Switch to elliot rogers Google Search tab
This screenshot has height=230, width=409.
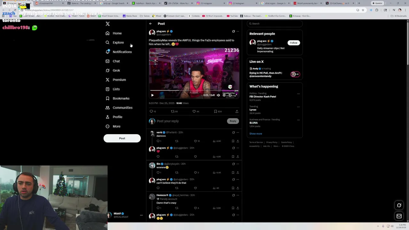275,3
